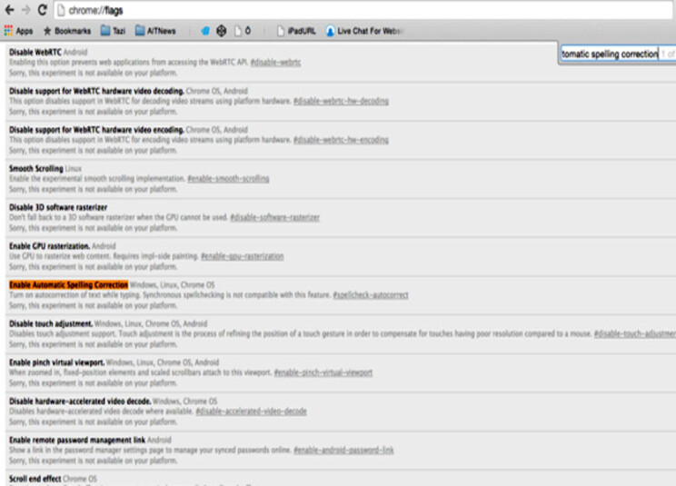Click the #enable-smooth-scrolling link

tap(228, 179)
